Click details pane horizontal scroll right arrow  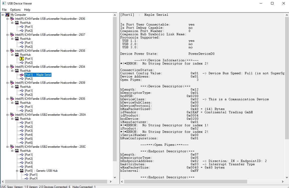(x=283, y=181)
